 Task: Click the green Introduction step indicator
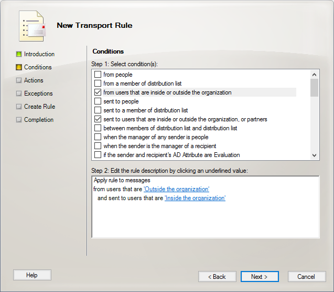pos(19,54)
